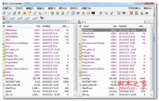159x101 pixels.
Task: Click the New folder toolbar icon
Action: click(x=29, y=13)
